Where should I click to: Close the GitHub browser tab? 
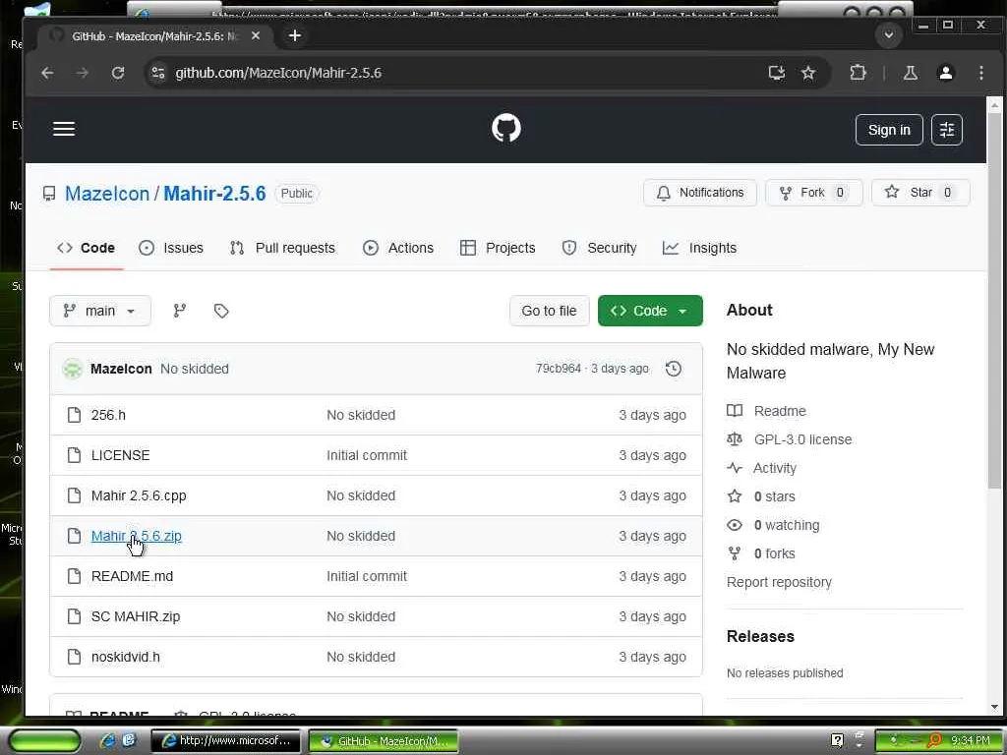tap(256, 36)
